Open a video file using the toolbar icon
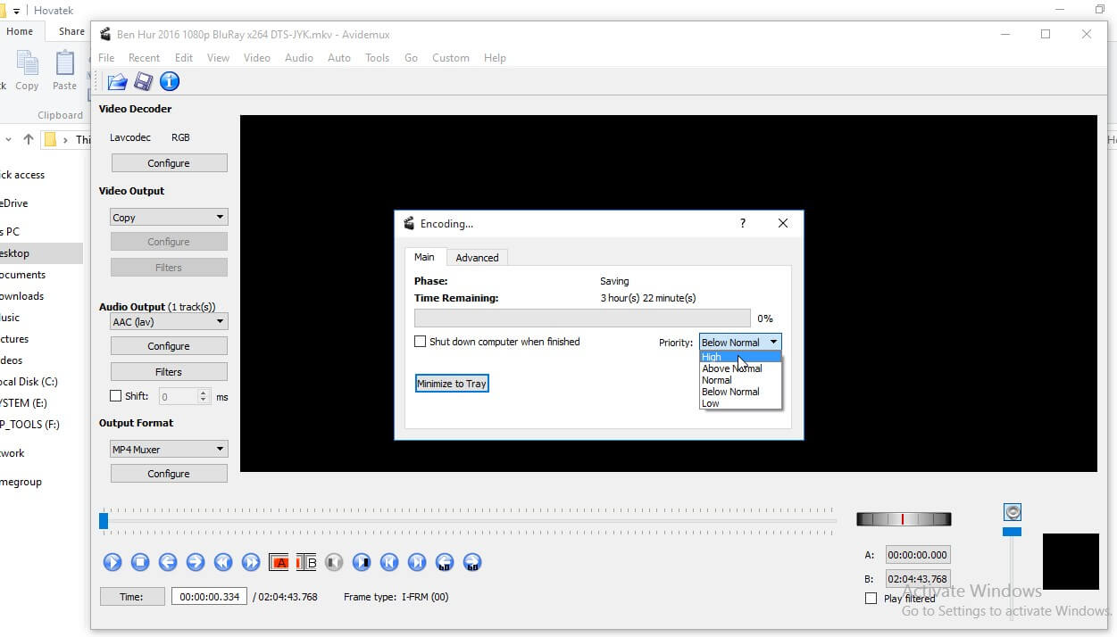The image size is (1117, 637). (x=116, y=81)
